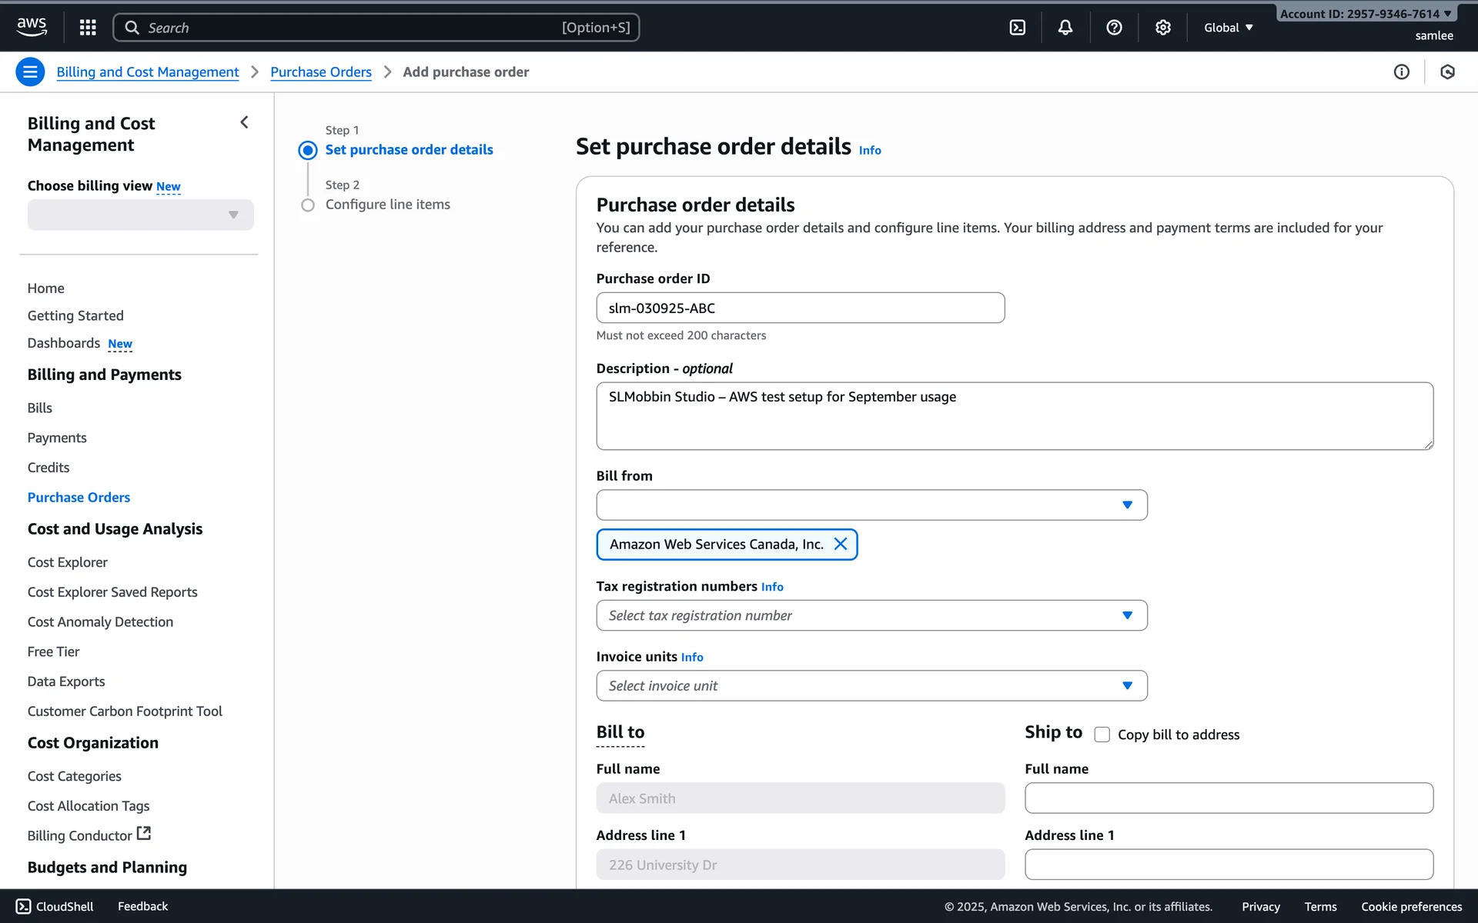Go to Bills in the sidebar
Viewport: 1478px width, 923px height.
tap(40, 408)
